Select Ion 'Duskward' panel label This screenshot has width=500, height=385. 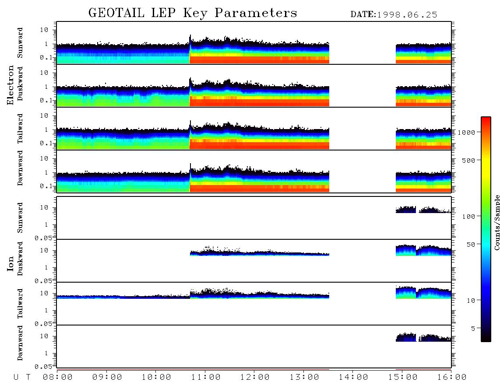(x=20, y=259)
